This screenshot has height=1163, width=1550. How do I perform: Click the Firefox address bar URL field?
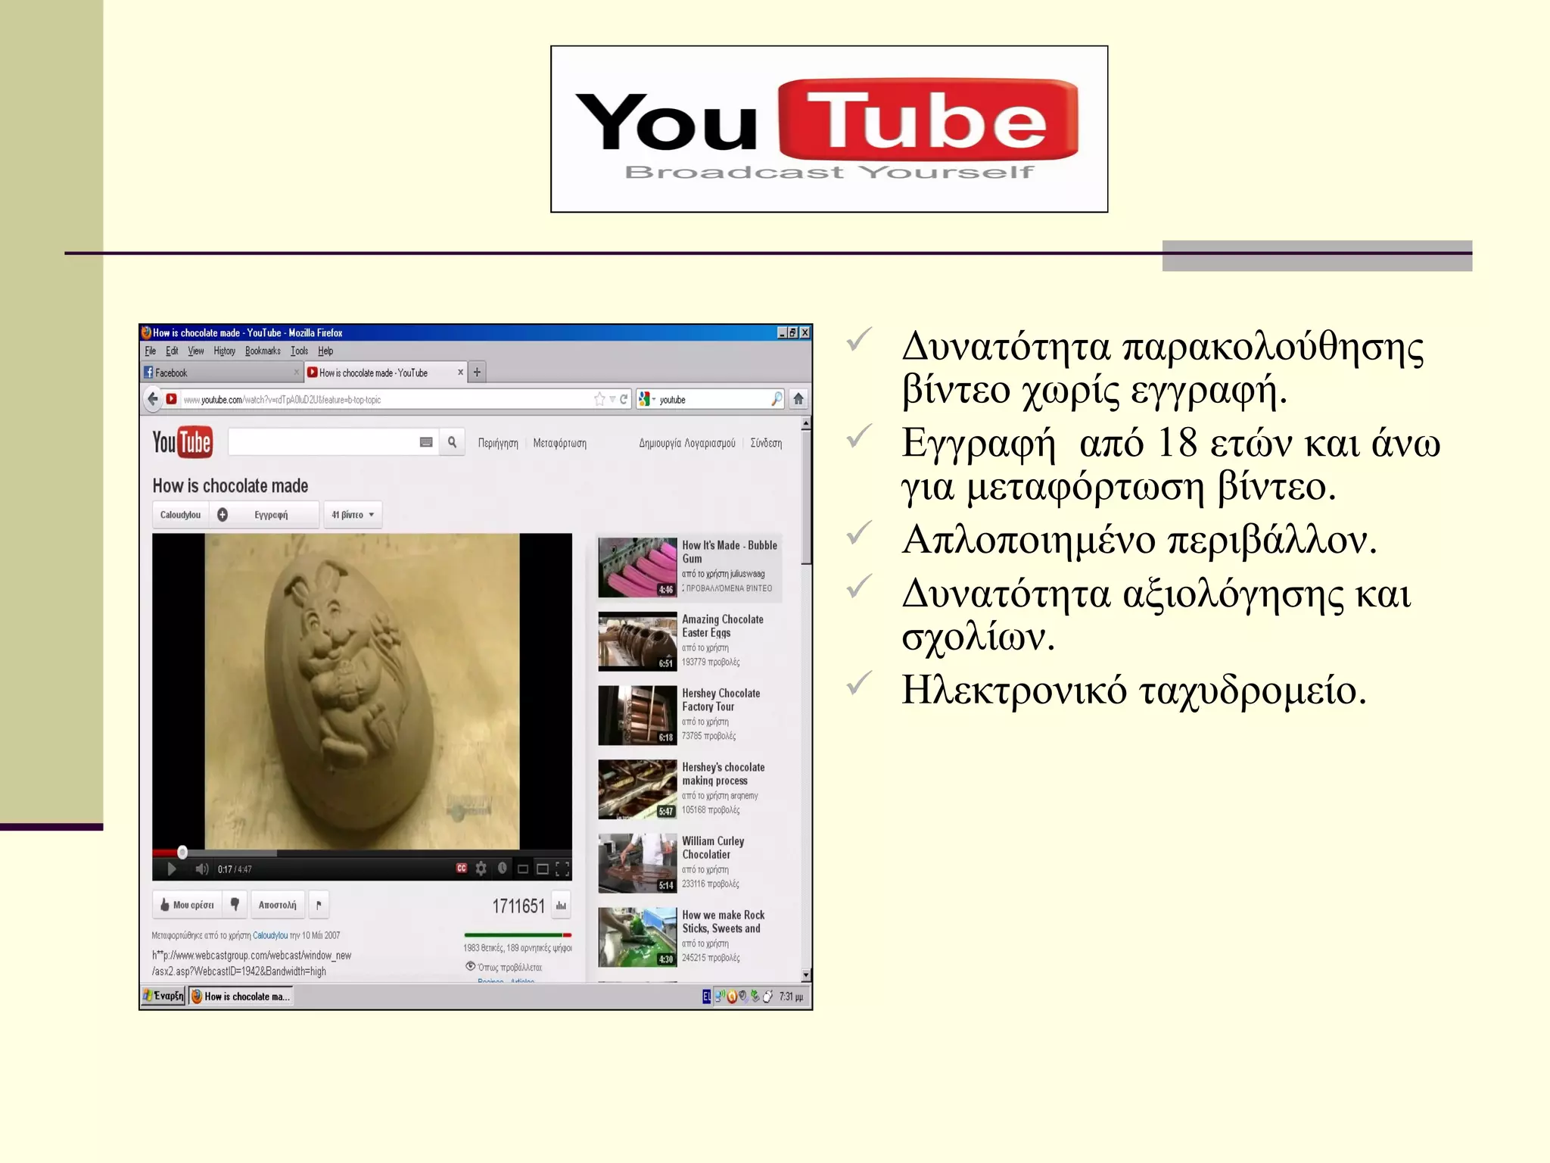tap(386, 399)
